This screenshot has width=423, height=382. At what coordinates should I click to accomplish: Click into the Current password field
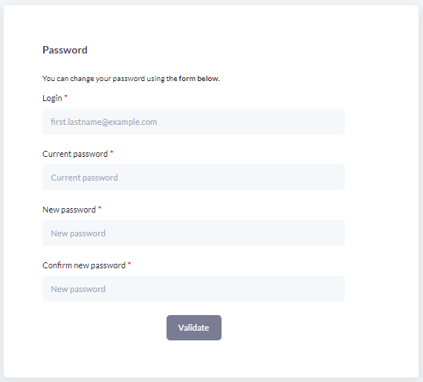(x=193, y=177)
